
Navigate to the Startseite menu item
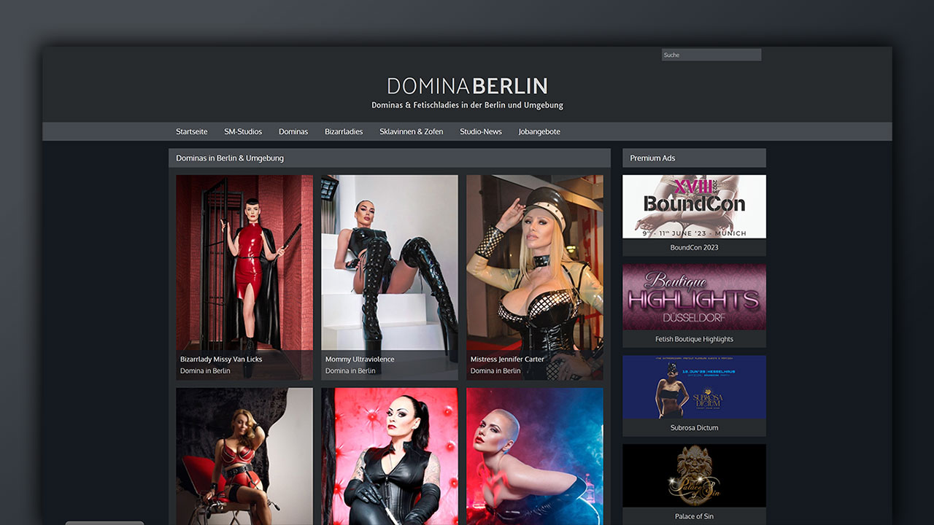click(x=191, y=131)
